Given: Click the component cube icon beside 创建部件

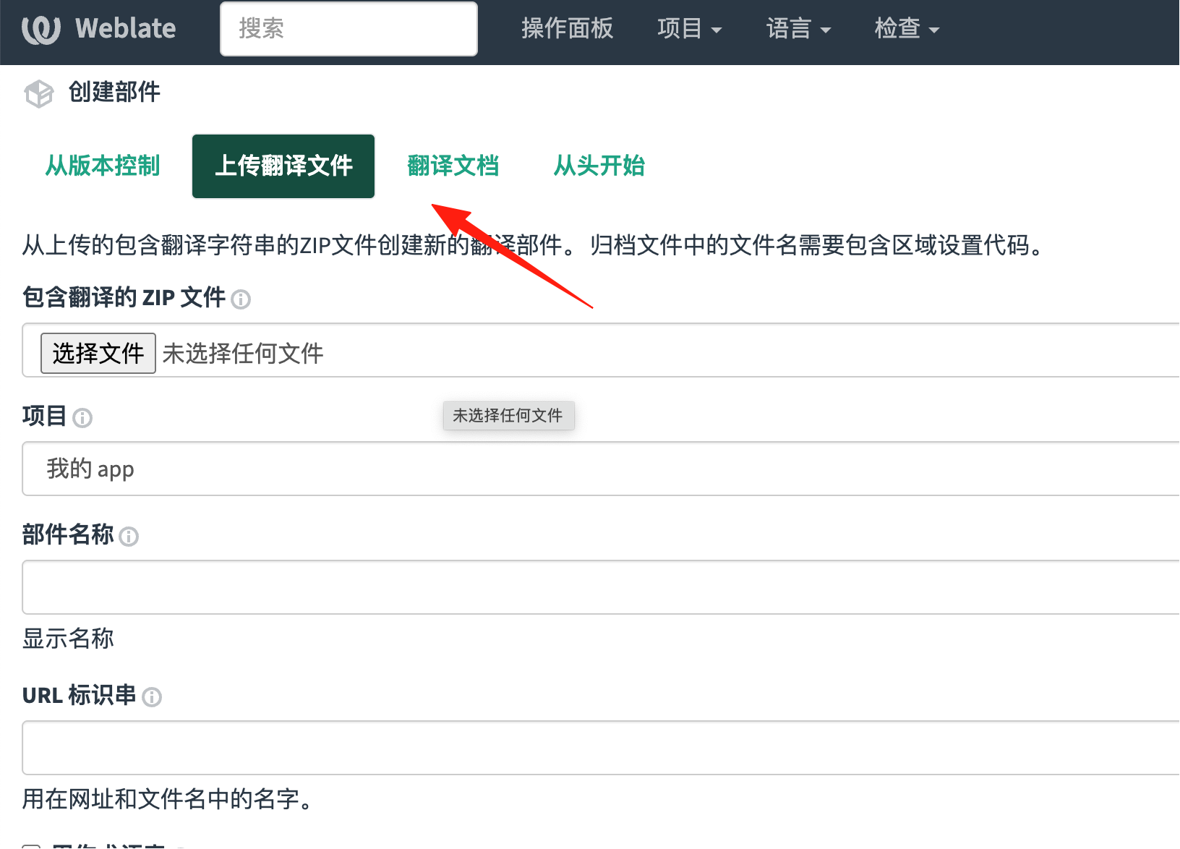Looking at the screenshot, I should tap(39, 94).
